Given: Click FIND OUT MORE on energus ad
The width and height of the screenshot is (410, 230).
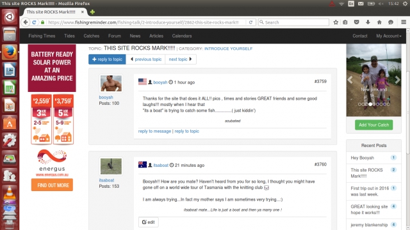Looking at the screenshot, I should [52, 185].
